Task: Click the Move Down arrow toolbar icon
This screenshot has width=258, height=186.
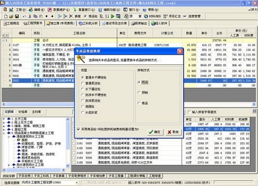Action: 52,16
